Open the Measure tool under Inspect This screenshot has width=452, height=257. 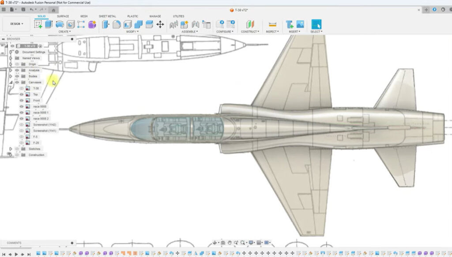point(273,24)
